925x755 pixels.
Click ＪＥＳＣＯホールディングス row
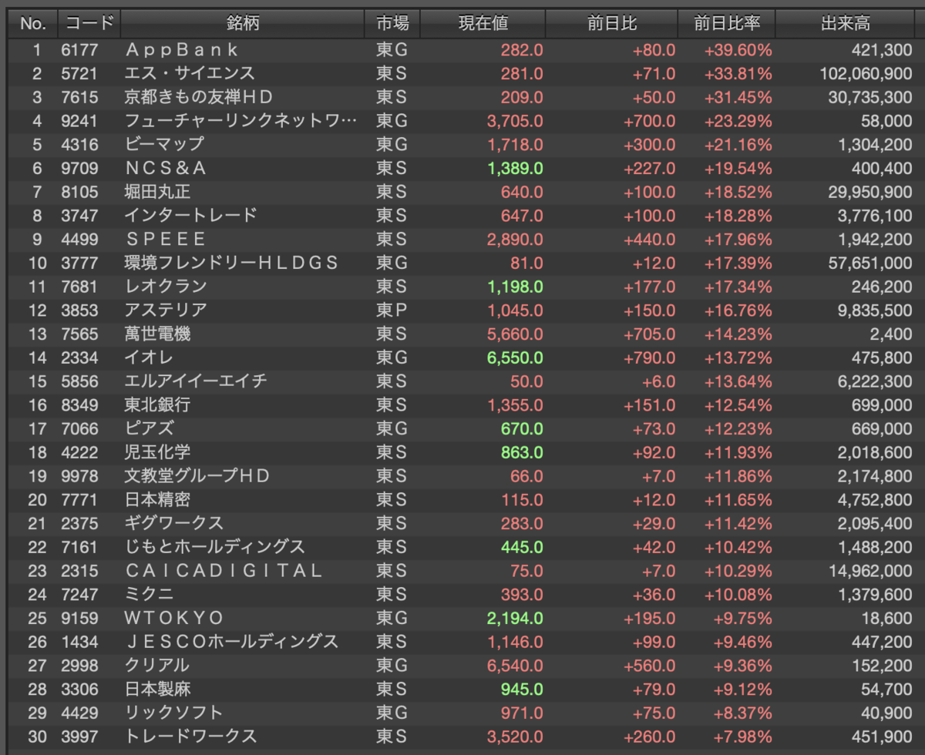[x=462, y=641]
